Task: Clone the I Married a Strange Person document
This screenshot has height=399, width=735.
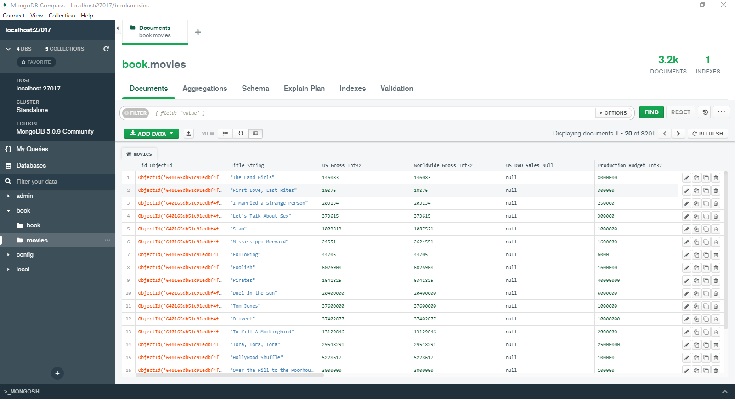Action: 706,203
